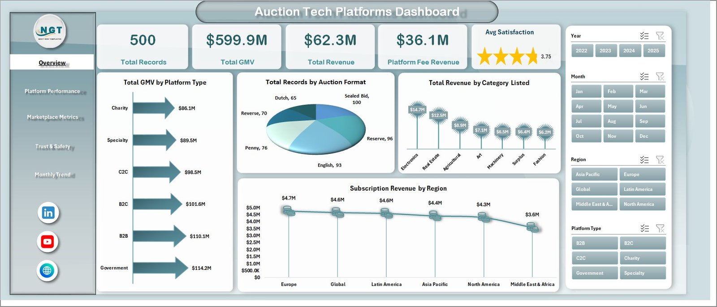Select 2024 in the Year slicer

[x=629, y=51]
